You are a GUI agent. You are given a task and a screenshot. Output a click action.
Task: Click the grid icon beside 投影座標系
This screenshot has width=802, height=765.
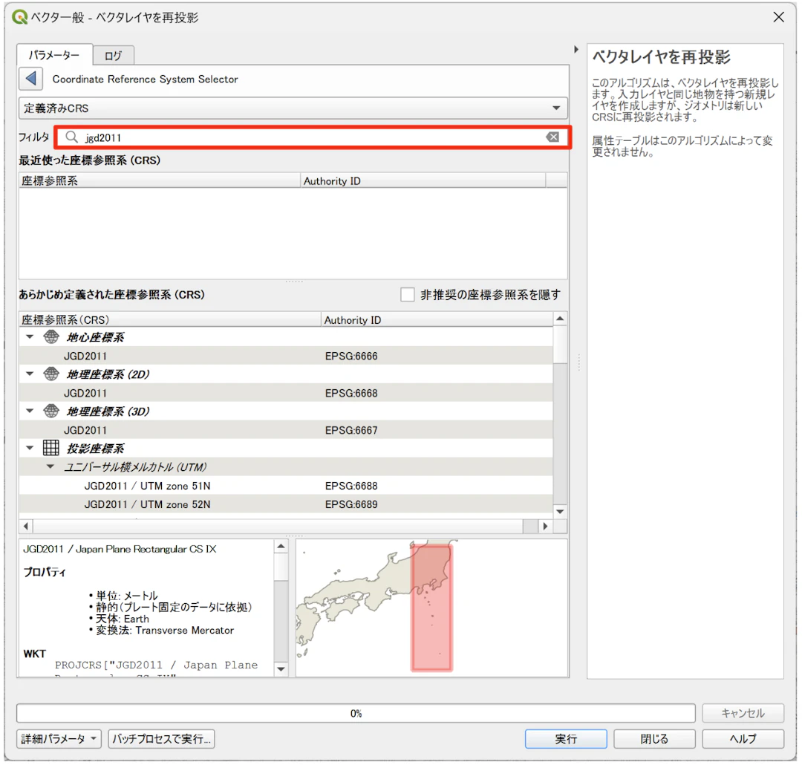coord(51,448)
